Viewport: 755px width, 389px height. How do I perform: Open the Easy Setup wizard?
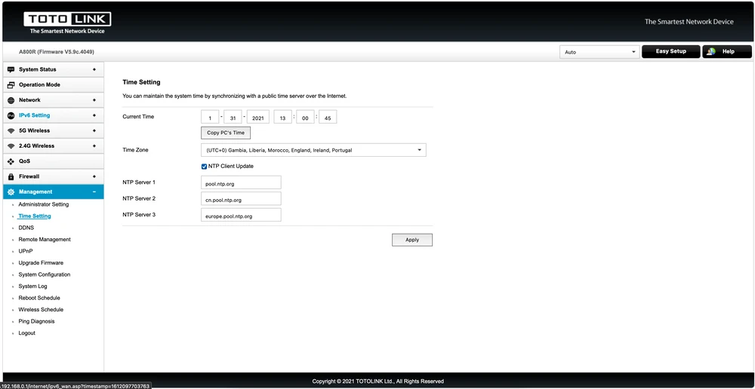(670, 51)
